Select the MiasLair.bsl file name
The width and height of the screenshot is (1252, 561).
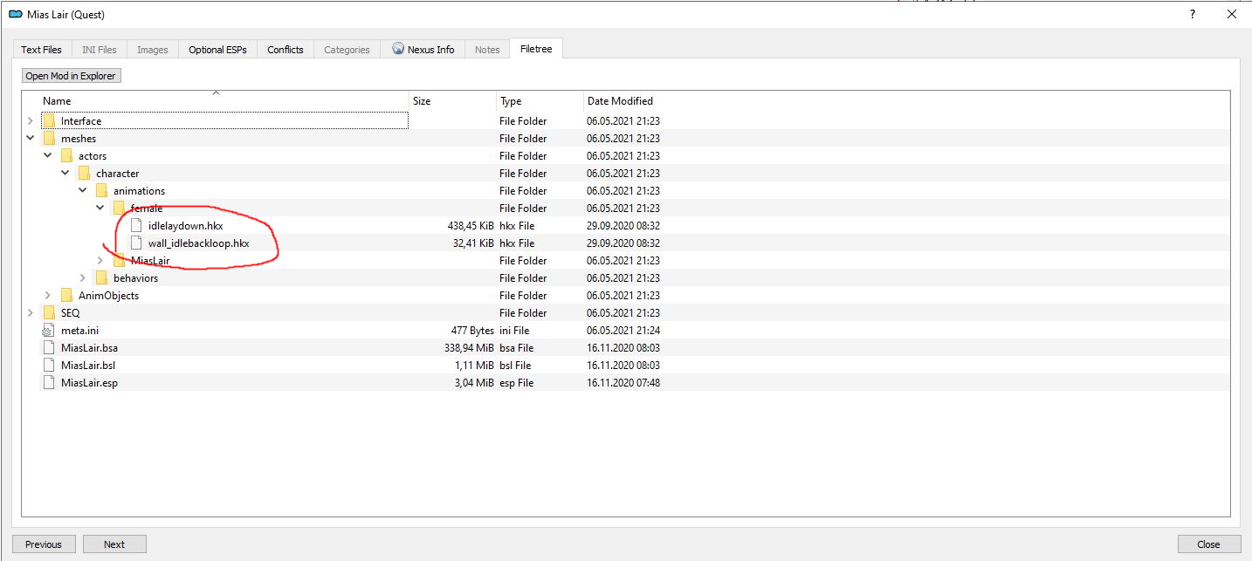pos(88,366)
